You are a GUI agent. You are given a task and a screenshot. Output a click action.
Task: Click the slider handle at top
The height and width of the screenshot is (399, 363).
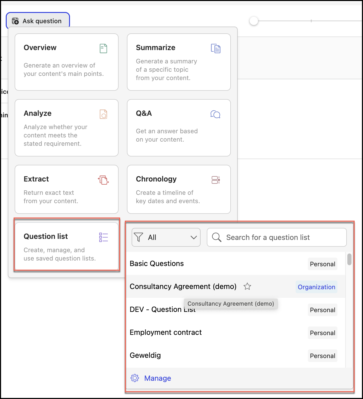(x=254, y=21)
